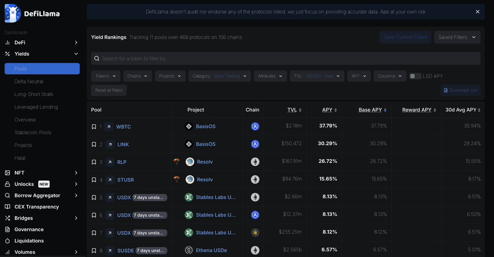Viewport: 494px width, 257px height.
Task: Open the Tokens filter dropdown
Action: click(x=106, y=76)
